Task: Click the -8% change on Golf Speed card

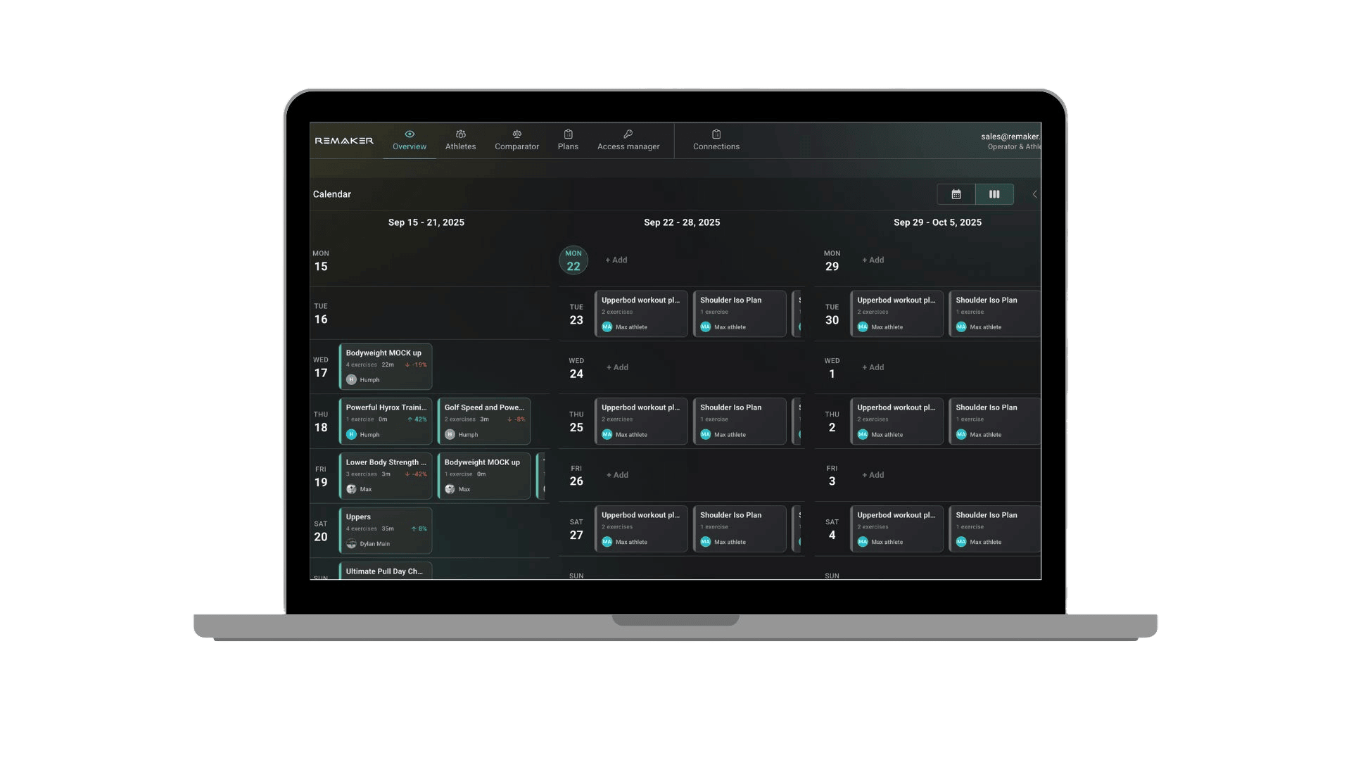Action: [516, 419]
